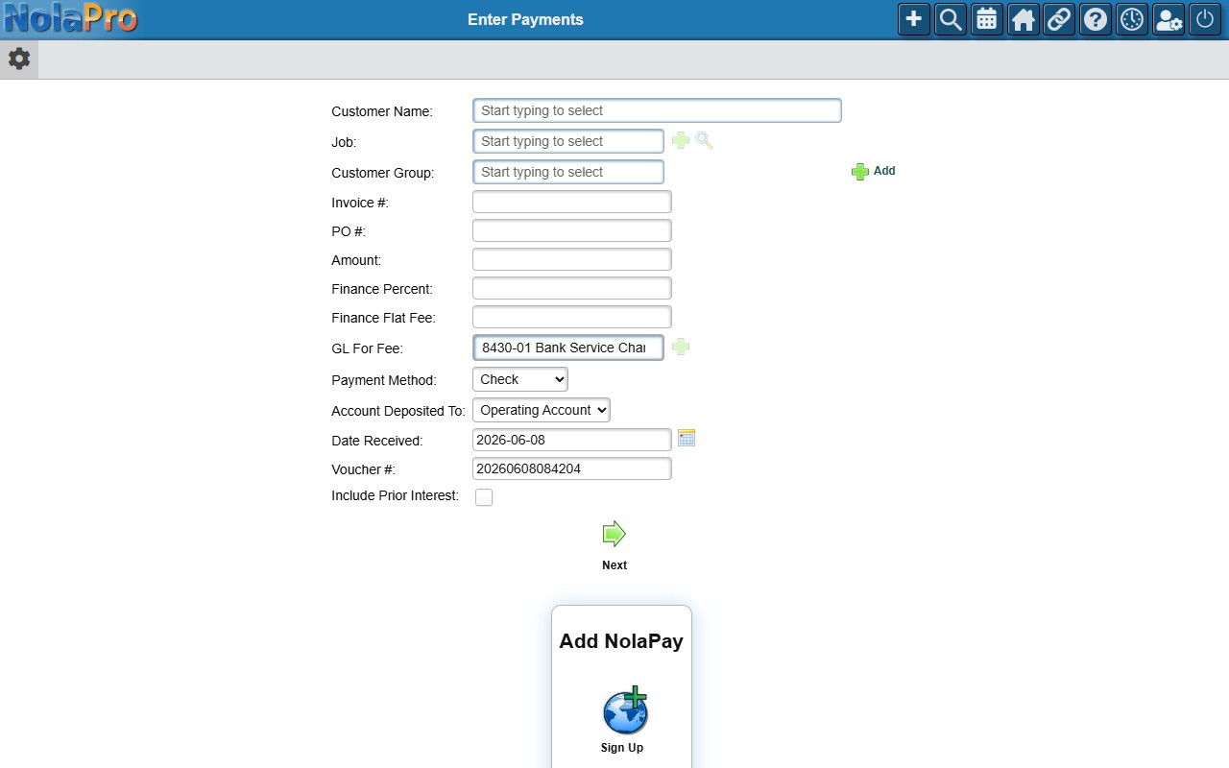Open the chain links icon
This screenshot has width=1229, height=768.
[1059, 19]
